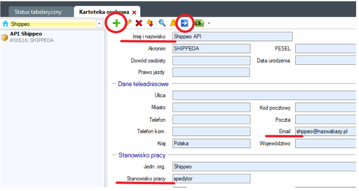Click the Prawo jazdy field
Screen dimensions: 359x191
point(211,72)
